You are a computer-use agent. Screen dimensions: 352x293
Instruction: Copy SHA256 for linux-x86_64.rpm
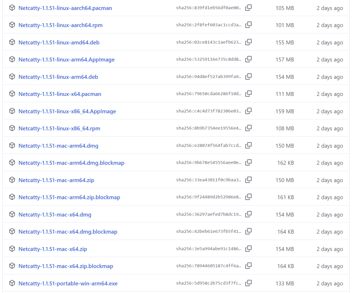248,128
